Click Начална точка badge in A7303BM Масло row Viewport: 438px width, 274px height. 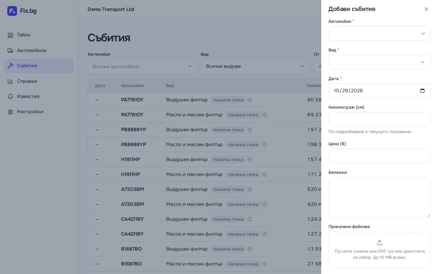pyautogui.click(x=243, y=204)
